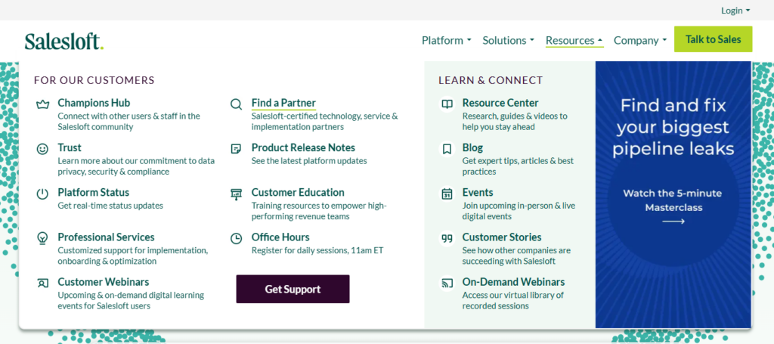Viewport: 774px width, 344px height.
Task: Click the cast icon beside On-Demand Webinars
Action: tap(447, 284)
